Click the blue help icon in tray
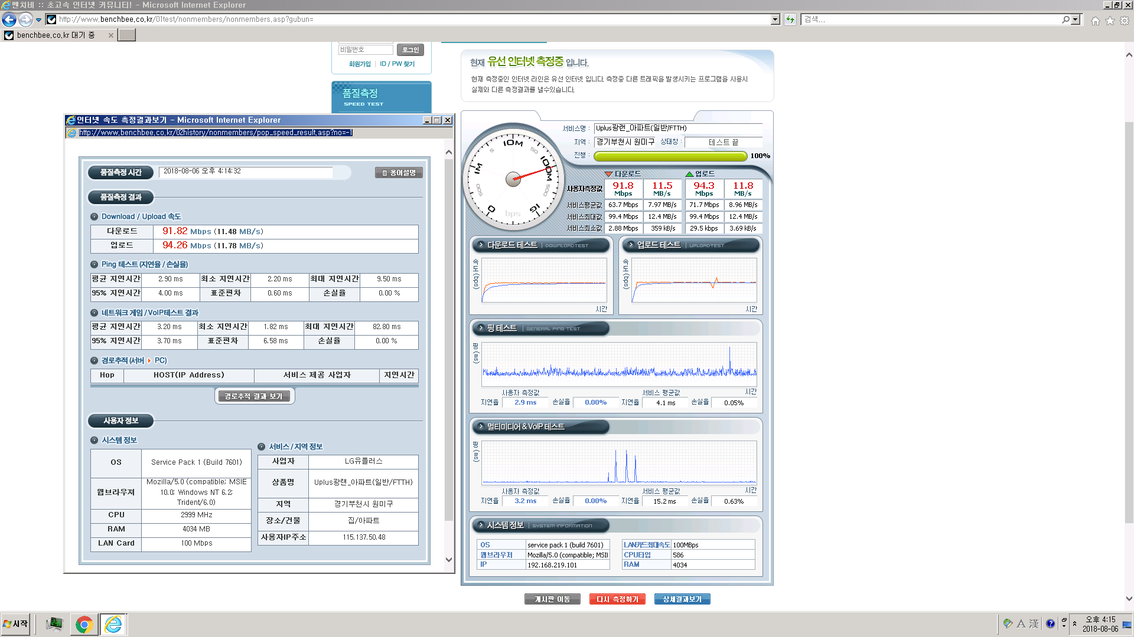This screenshot has width=1134, height=637. click(x=1050, y=623)
